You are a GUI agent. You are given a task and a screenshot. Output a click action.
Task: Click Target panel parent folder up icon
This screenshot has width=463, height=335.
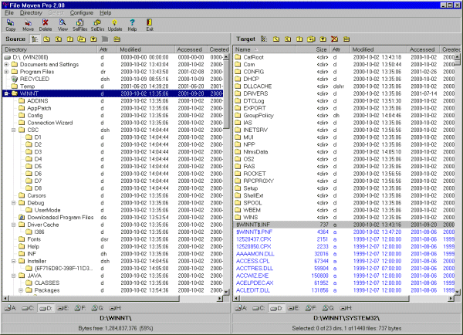click(x=299, y=39)
